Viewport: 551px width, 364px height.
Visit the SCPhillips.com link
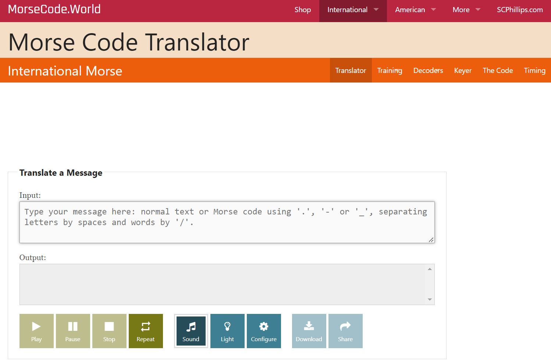pos(519,10)
